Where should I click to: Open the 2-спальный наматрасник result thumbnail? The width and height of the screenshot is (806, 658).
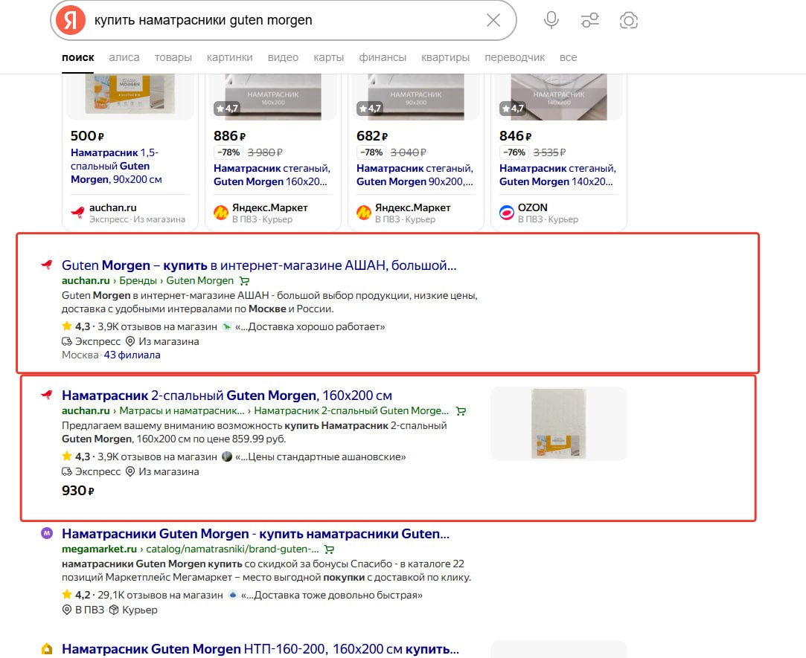coord(559,423)
